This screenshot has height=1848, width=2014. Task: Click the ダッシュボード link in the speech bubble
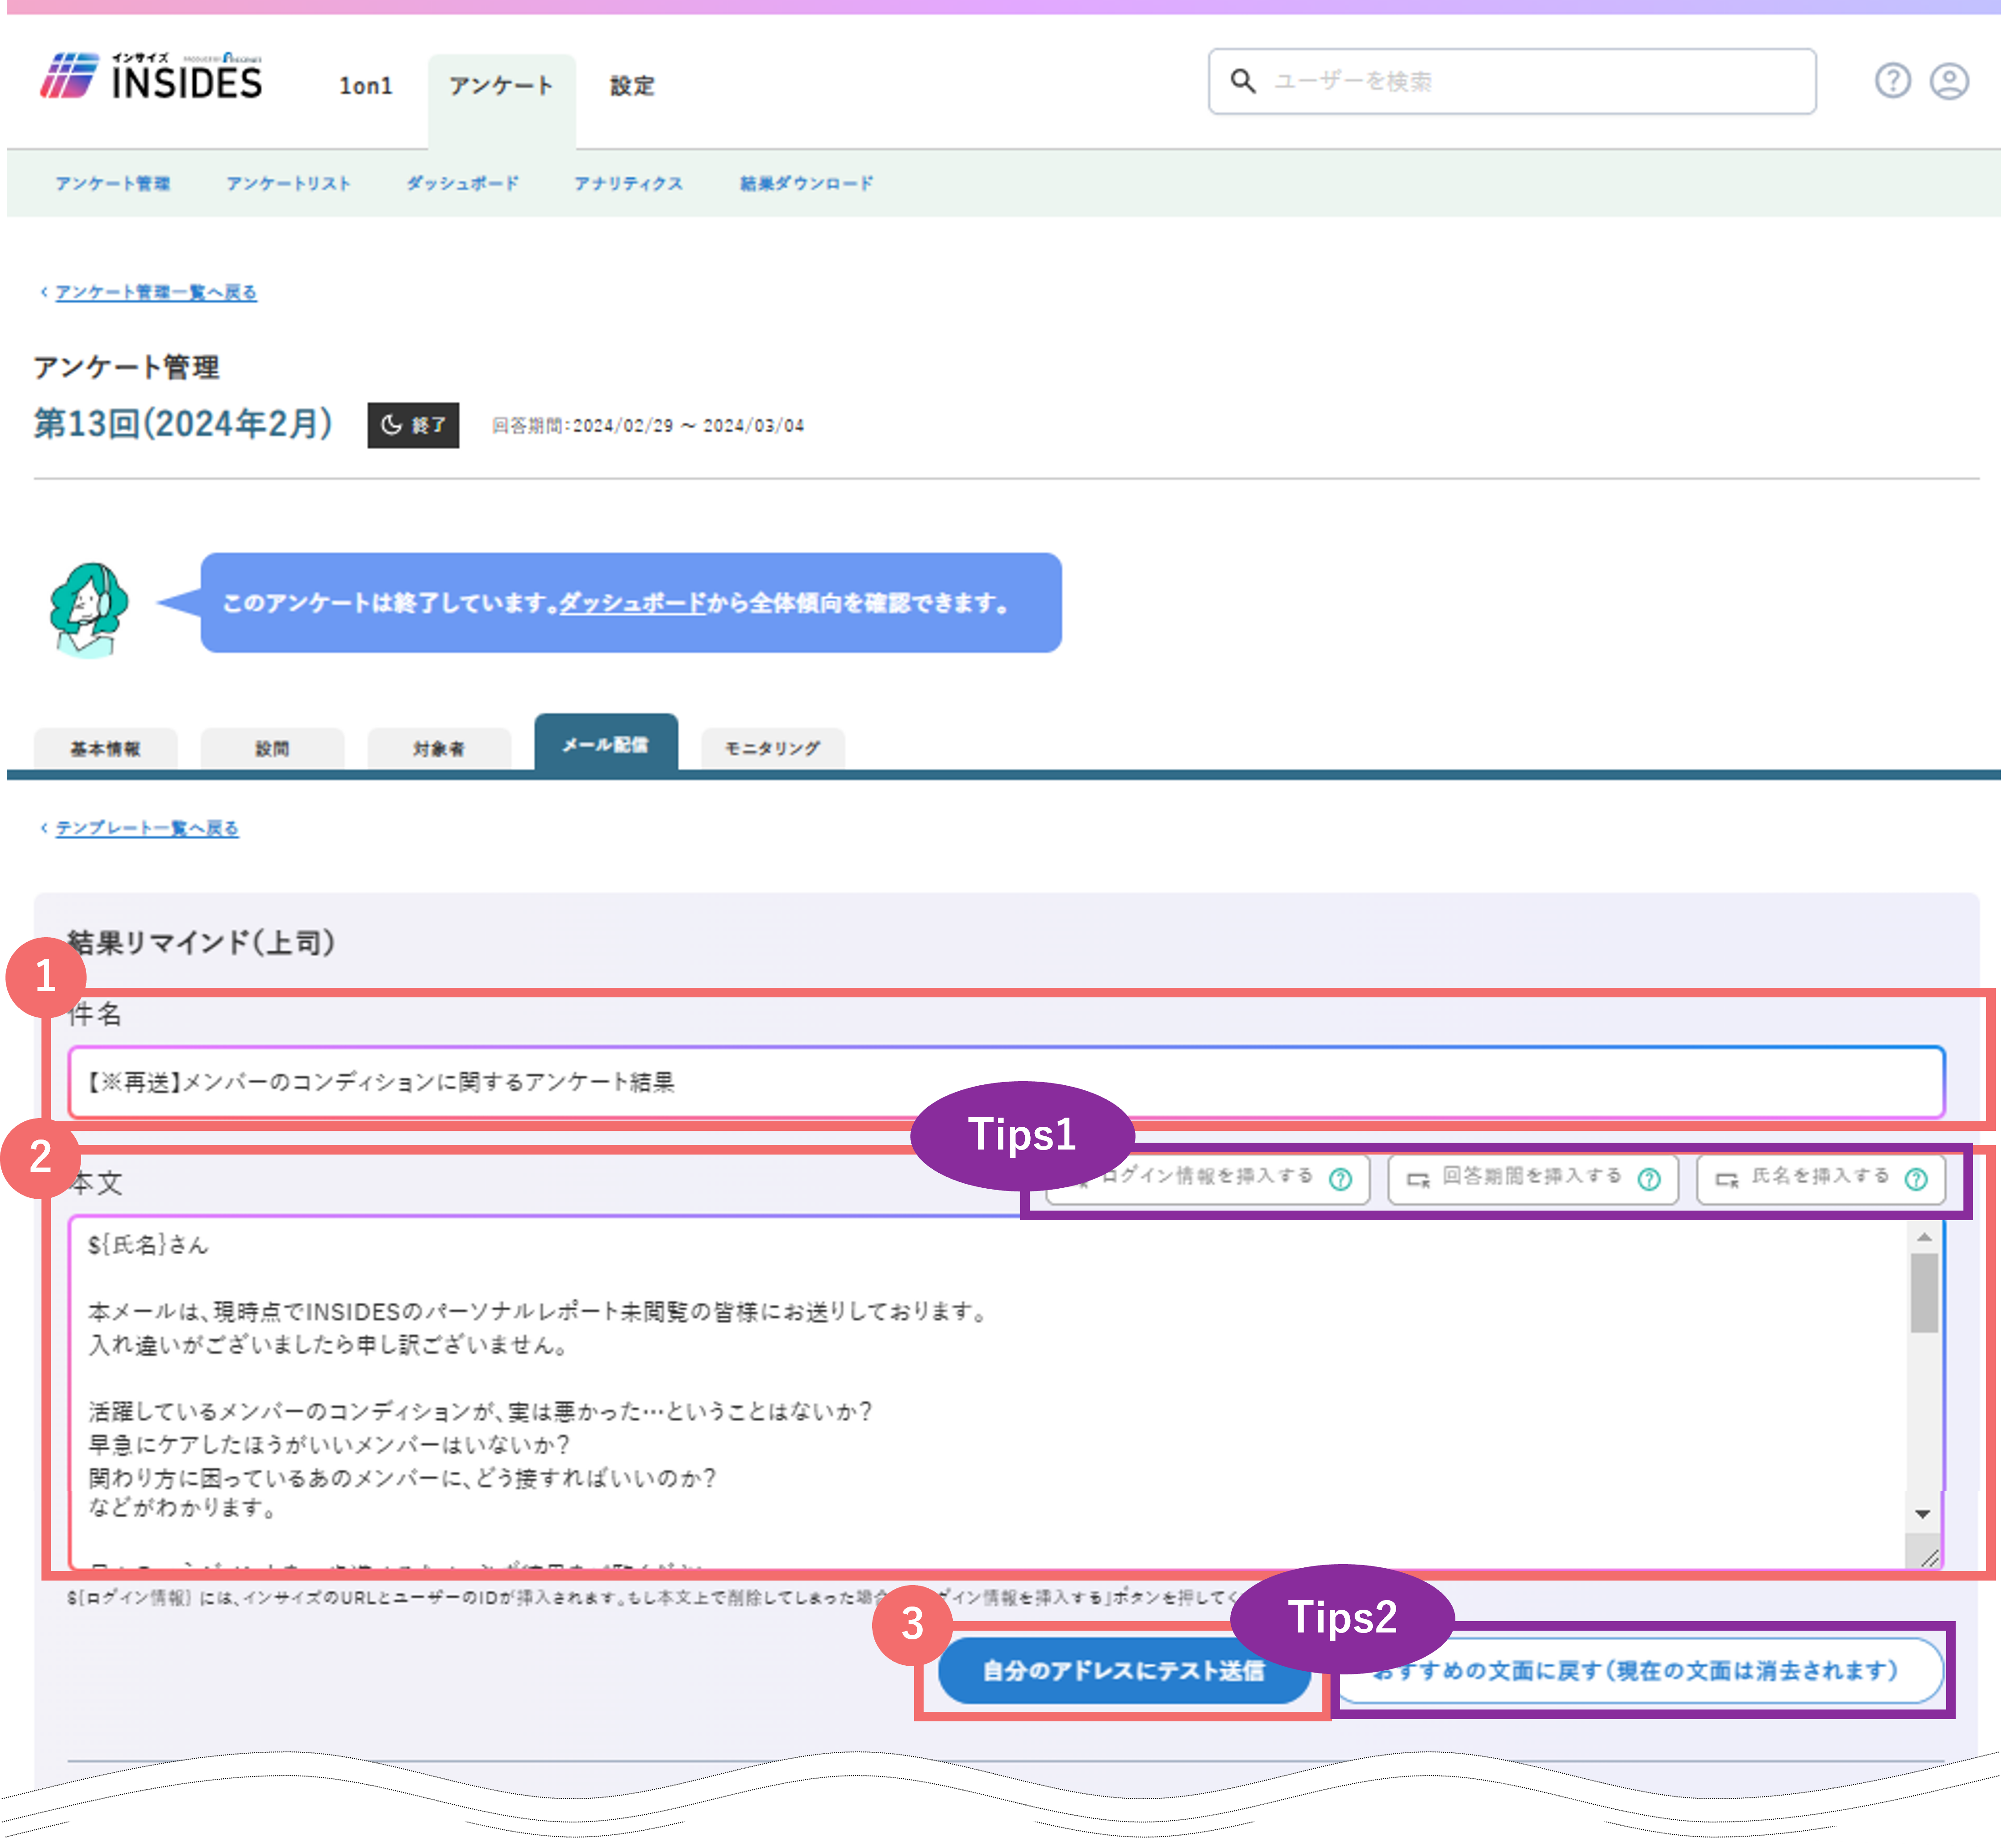point(633,604)
